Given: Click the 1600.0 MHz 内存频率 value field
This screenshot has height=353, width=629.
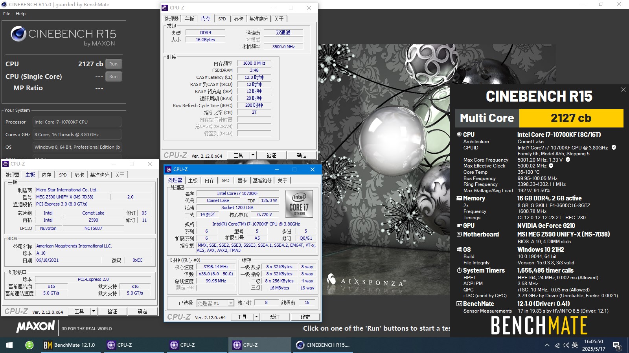Looking at the screenshot, I should [254, 63].
